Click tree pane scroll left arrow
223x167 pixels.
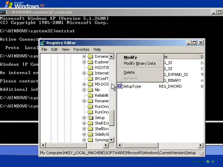tap(43, 145)
